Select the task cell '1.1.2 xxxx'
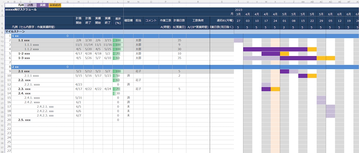 (32, 49)
